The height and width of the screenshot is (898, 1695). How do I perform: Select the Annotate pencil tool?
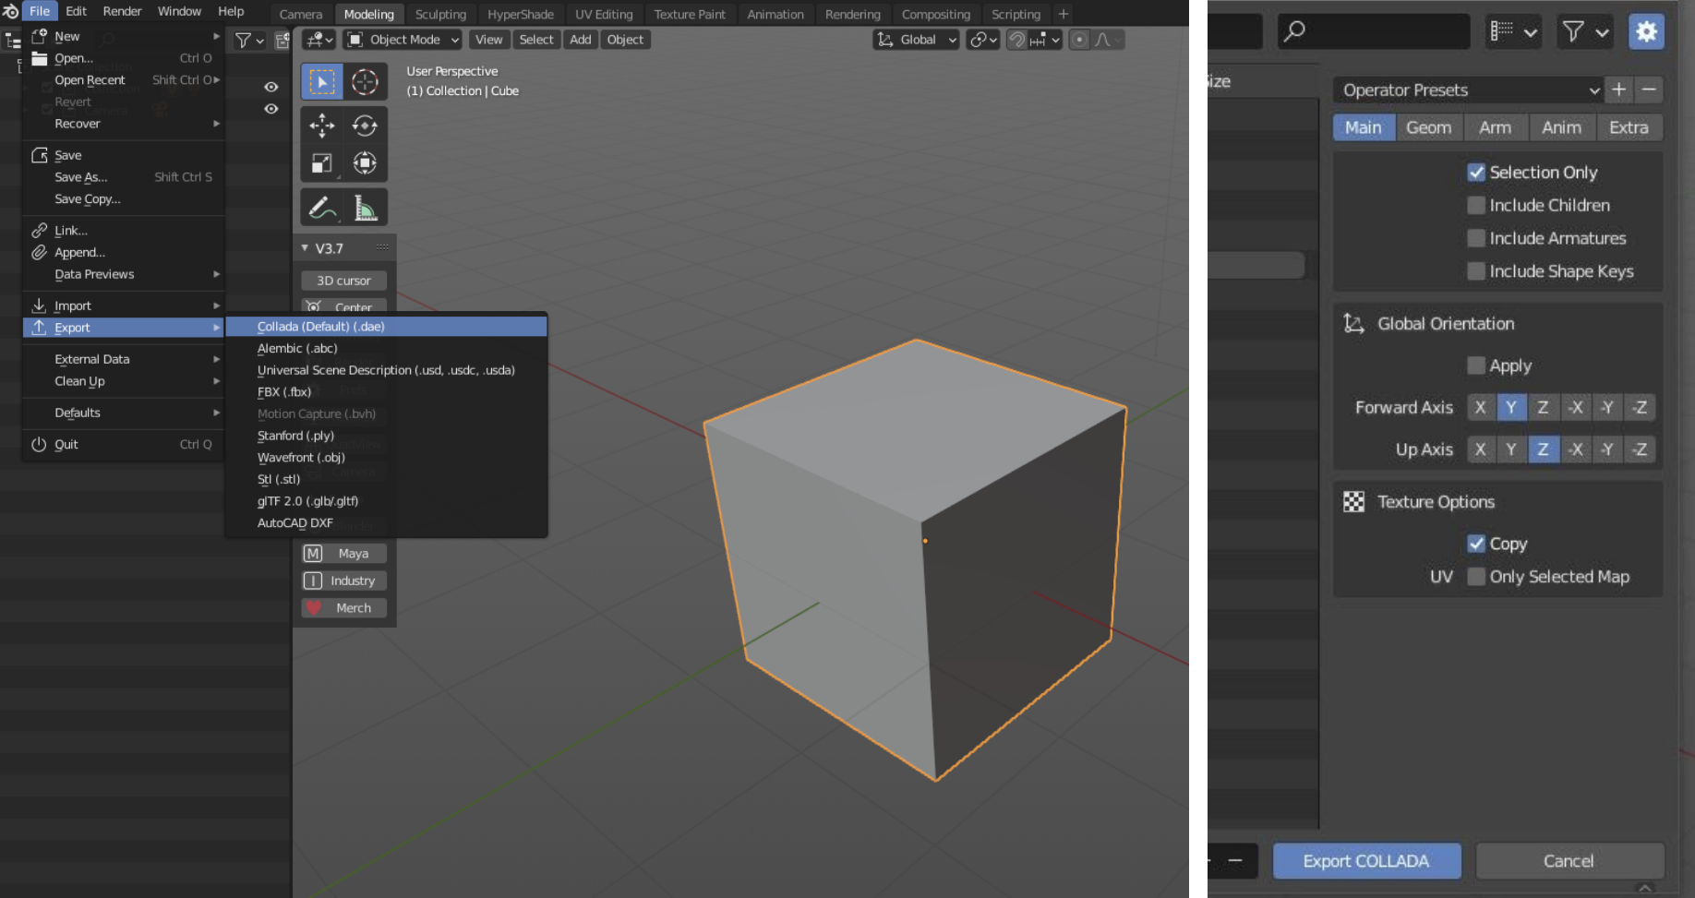pyautogui.click(x=322, y=208)
